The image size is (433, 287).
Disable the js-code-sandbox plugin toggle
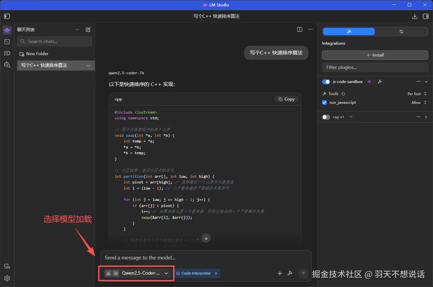(x=326, y=82)
